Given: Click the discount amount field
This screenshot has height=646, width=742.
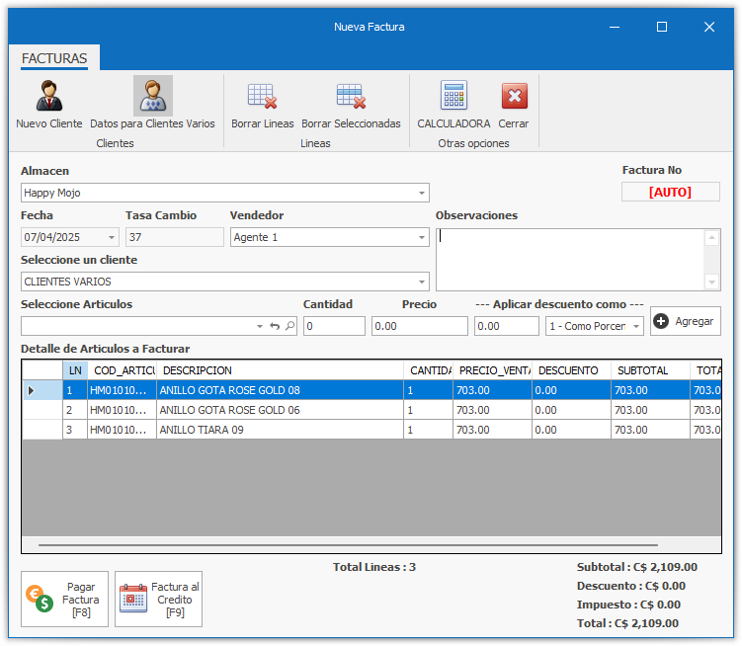Looking at the screenshot, I should [506, 326].
